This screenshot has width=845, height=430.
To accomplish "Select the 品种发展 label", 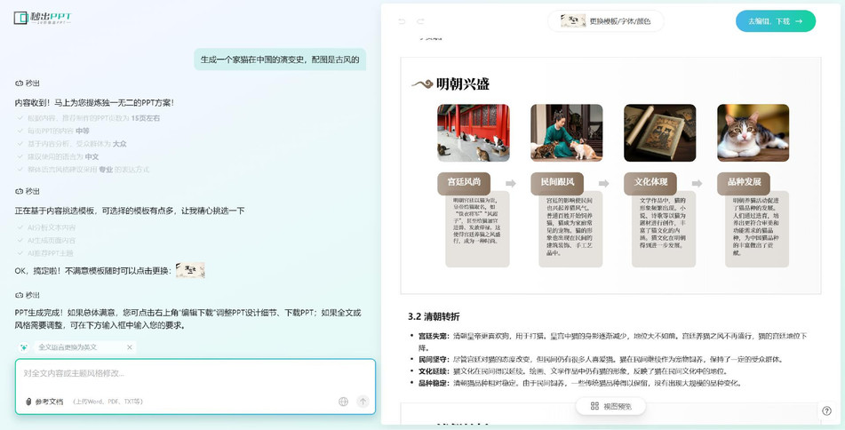I will 744,182.
